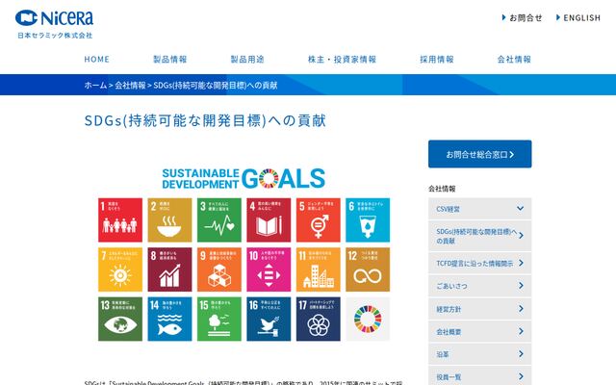
Task: Select SDG goal 12 responsible consumption tile
Action: [x=368, y=269]
